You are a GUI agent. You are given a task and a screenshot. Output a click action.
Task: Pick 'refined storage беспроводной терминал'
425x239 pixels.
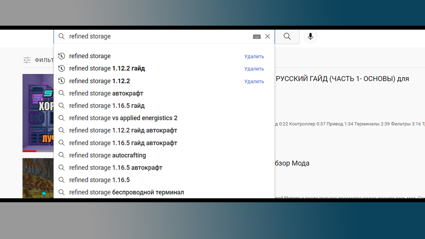tap(164, 192)
